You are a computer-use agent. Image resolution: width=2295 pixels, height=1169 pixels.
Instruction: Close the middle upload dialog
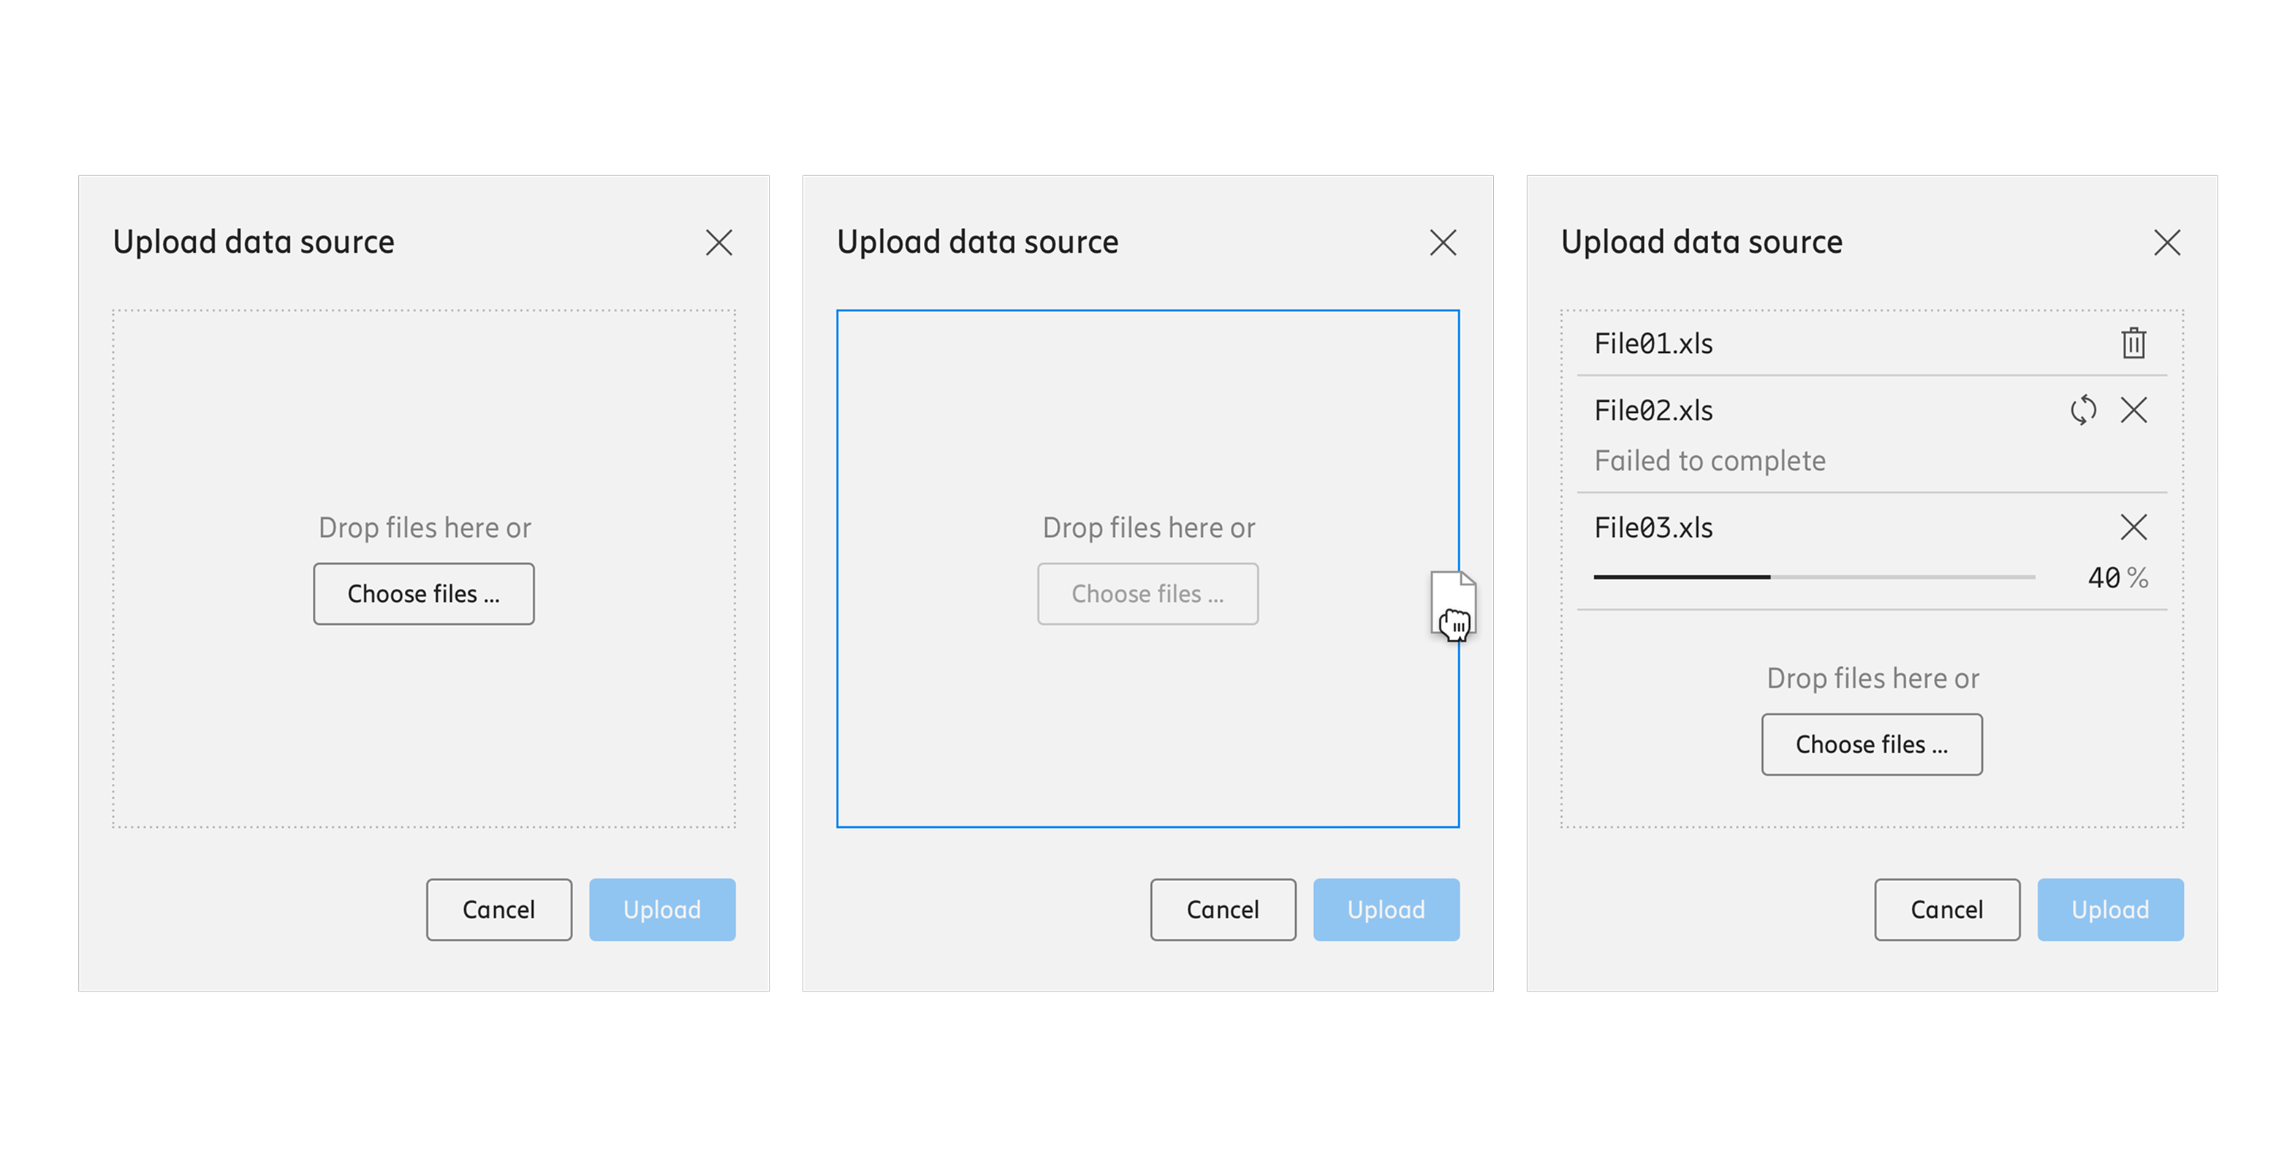pos(1444,242)
